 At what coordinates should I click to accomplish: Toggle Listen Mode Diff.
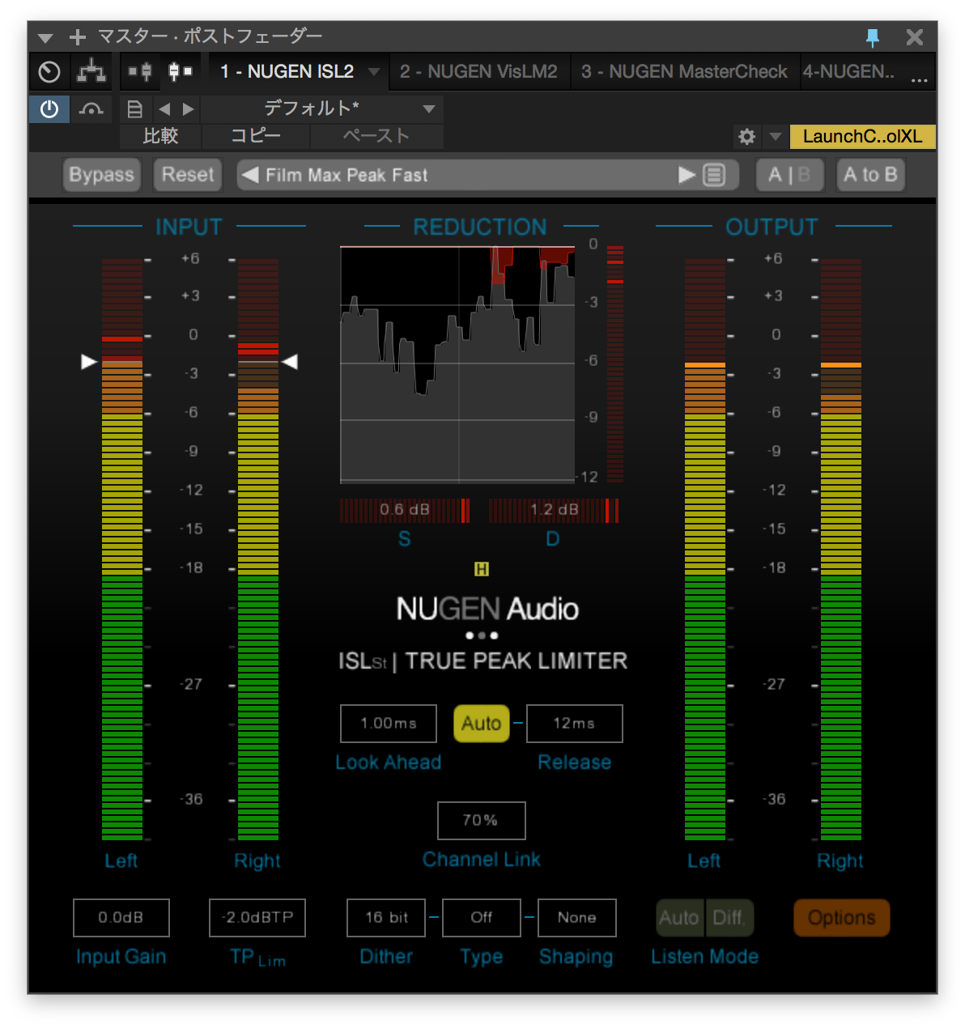click(x=729, y=918)
